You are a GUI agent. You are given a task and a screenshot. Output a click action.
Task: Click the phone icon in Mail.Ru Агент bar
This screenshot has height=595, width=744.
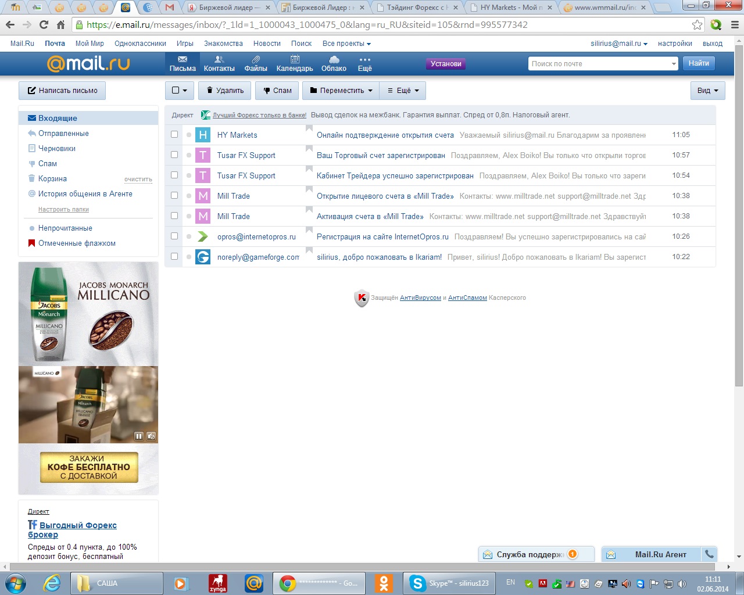[709, 554]
